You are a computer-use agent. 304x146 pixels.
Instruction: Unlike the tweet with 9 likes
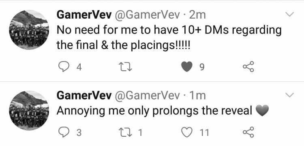[187, 67]
